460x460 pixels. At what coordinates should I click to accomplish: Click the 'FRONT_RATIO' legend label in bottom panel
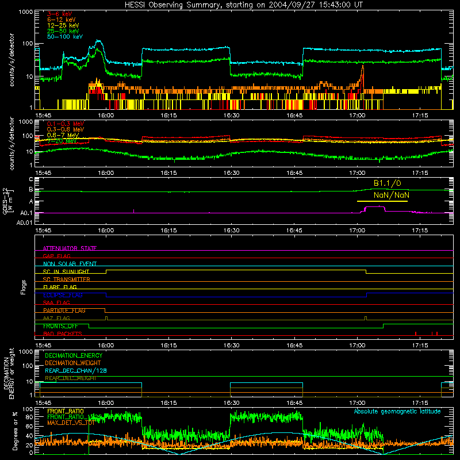pos(66,411)
